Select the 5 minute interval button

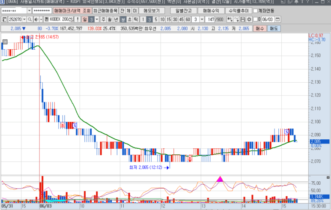pos(156,19)
